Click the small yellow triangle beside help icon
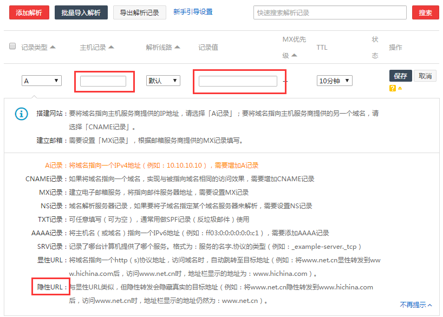The height and width of the screenshot is (317, 443). coord(400,88)
